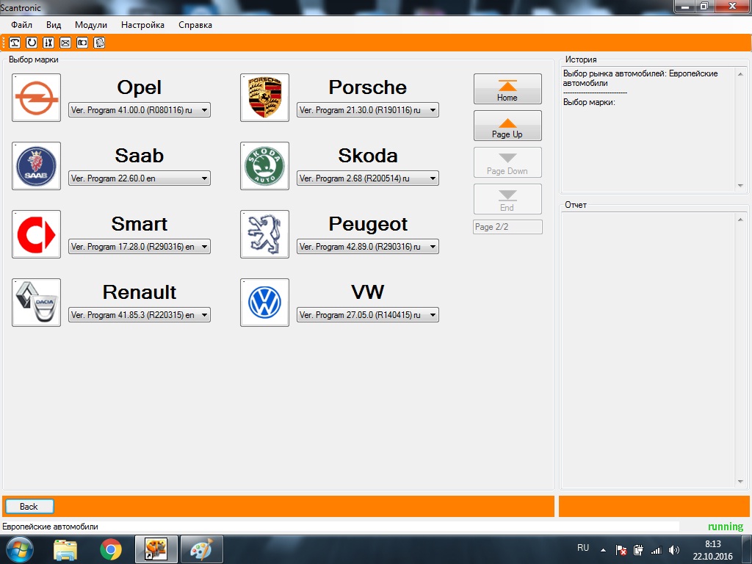Click the stacked pages toolbar icon
752x564 pixels.
point(99,43)
